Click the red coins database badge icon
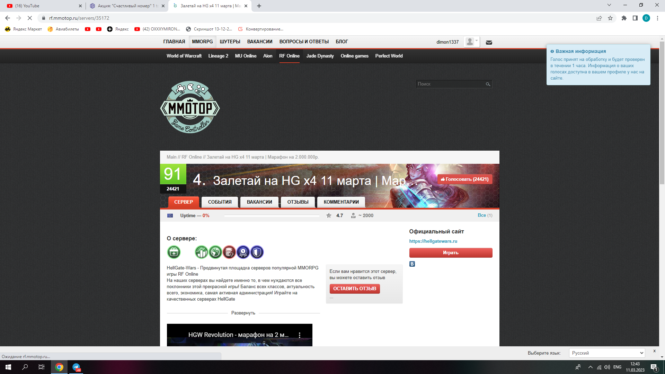665x374 pixels. pyautogui.click(x=229, y=252)
